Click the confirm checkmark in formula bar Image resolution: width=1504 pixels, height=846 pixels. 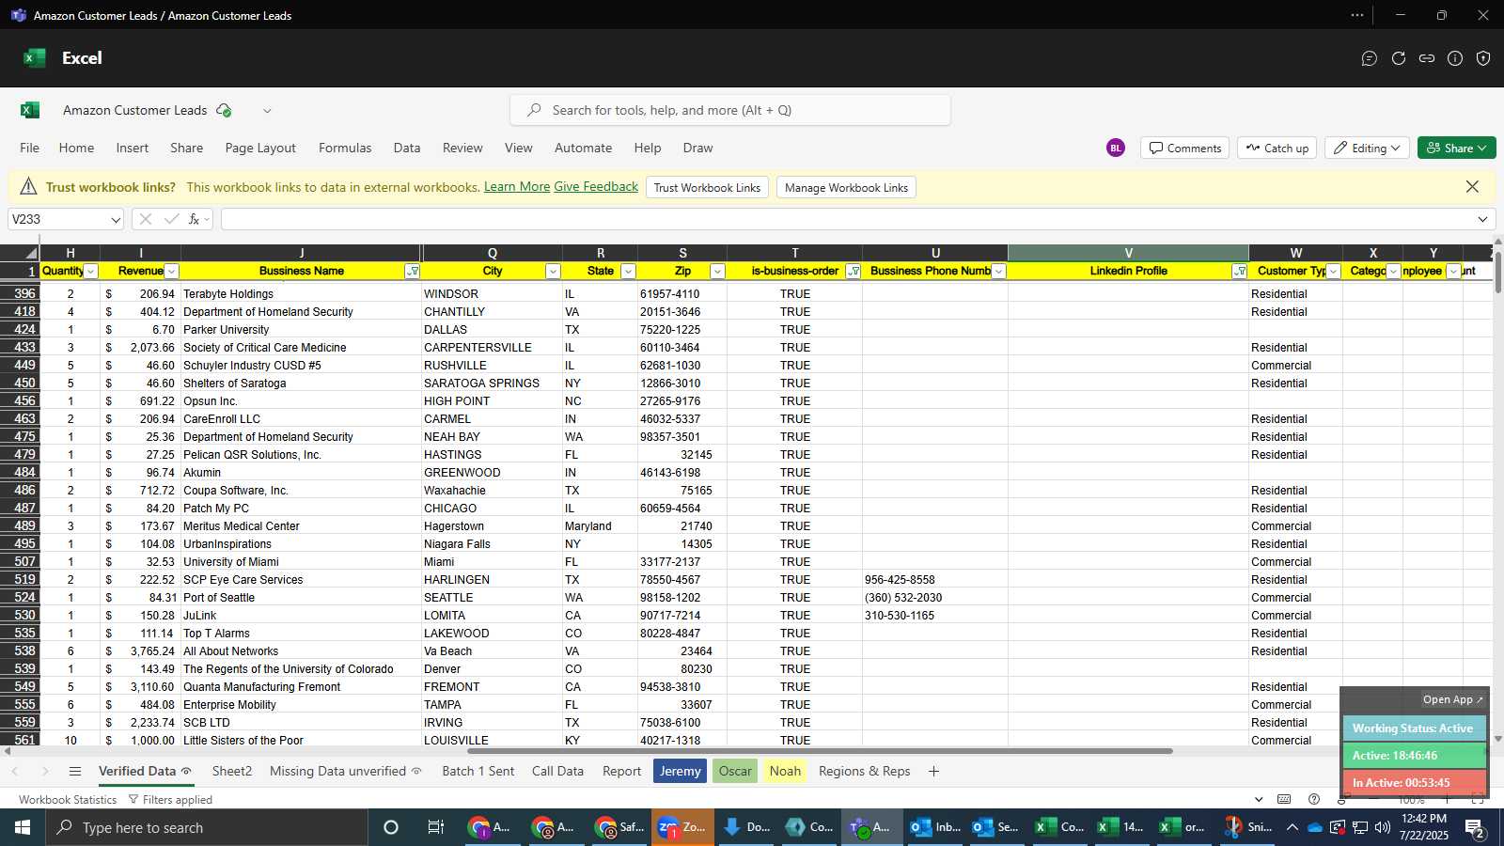click(x=171, y=219)
